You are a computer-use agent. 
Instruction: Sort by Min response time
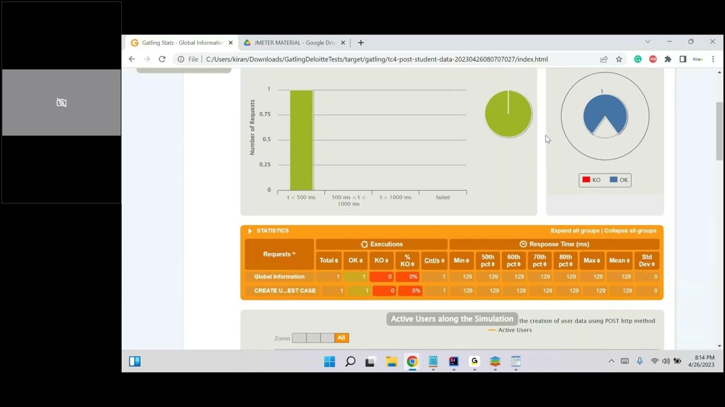(461, 261)
